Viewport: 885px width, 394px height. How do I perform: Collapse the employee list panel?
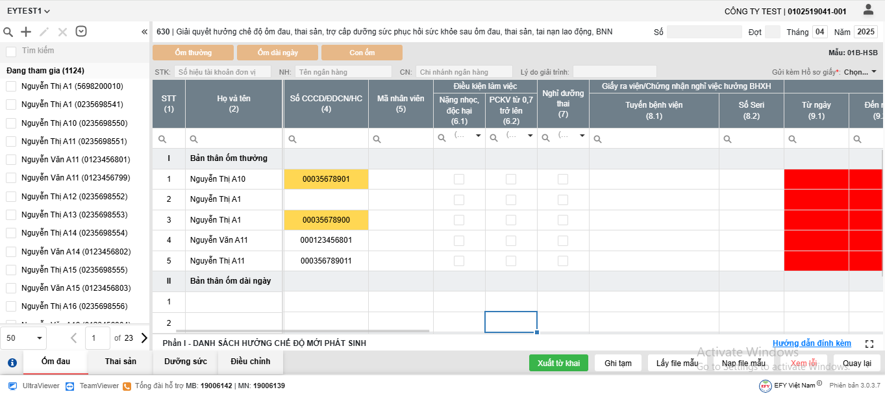tap(144, 32)
